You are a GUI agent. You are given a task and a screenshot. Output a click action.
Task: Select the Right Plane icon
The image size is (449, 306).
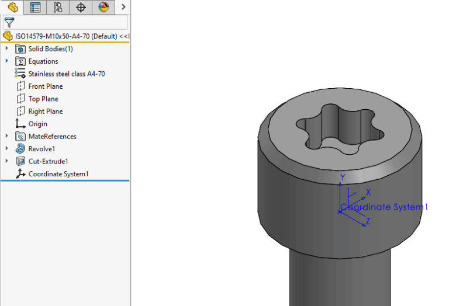[x=21, y=112]
